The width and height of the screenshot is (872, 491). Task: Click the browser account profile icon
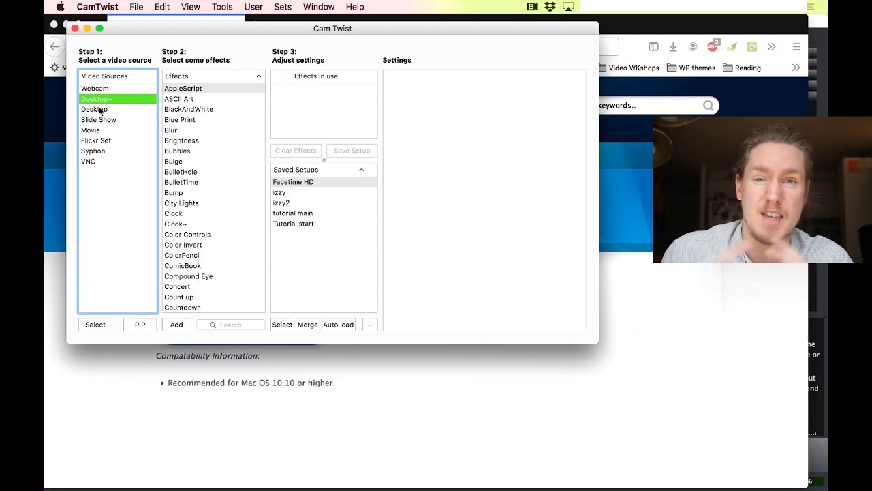pos(693,47)
